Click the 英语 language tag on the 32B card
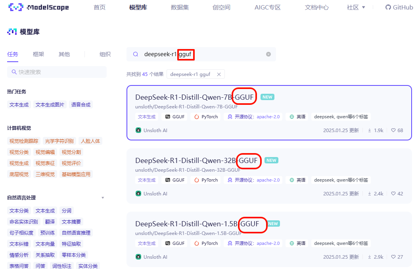Screen dimensions: 414x269 click(x=297, y=180)
